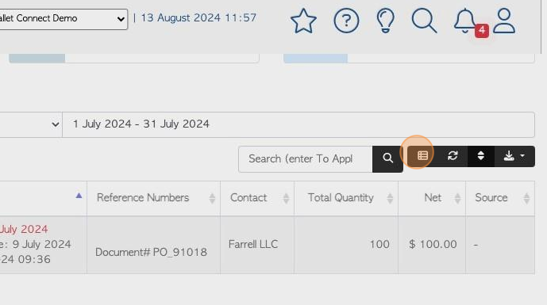The image size is (547, 305).
Task: Open the user profile icon
Action: [504, 21]
